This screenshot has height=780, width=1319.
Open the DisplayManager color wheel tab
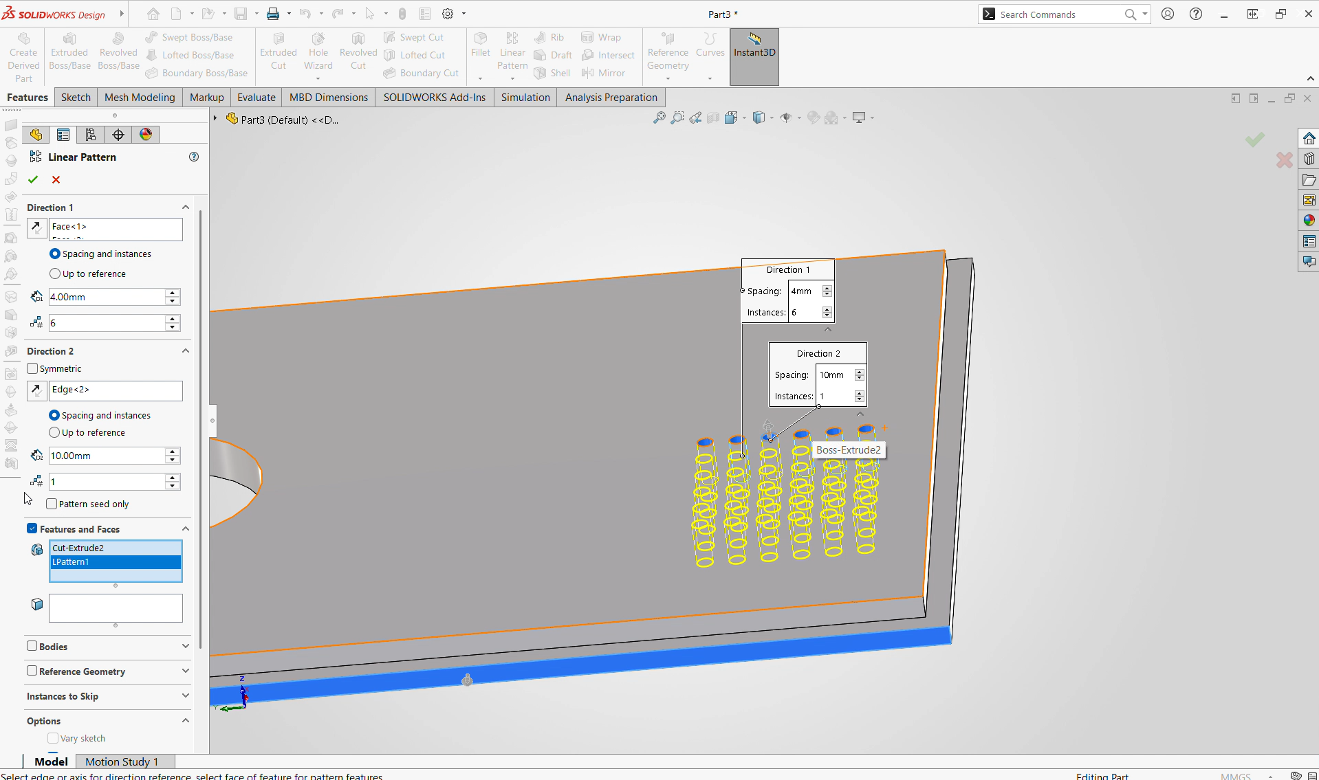[146, 135]
